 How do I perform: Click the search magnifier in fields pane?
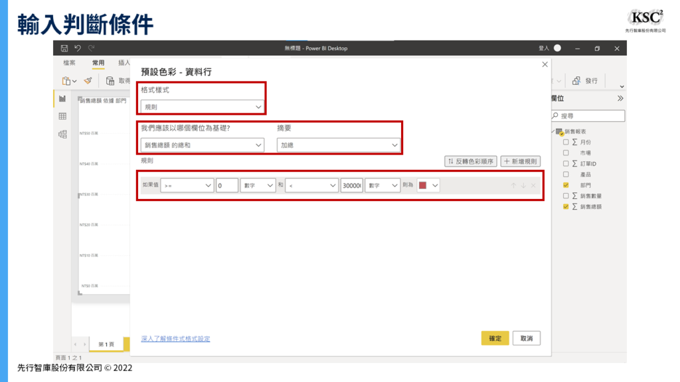(555, 115)
